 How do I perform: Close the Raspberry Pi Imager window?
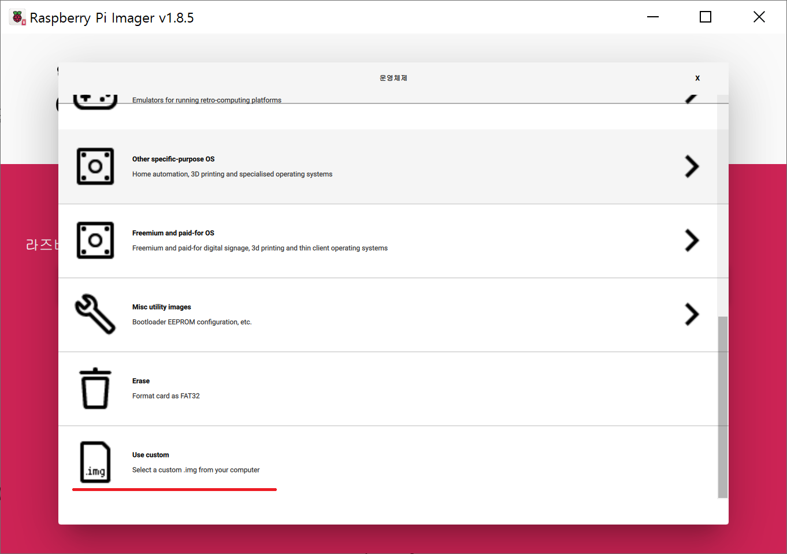pyautogui.click(x=759, y=17)
